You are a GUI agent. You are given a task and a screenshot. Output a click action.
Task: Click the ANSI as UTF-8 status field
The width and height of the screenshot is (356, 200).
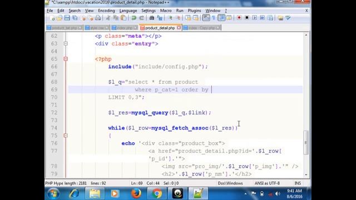pos(267,183)
